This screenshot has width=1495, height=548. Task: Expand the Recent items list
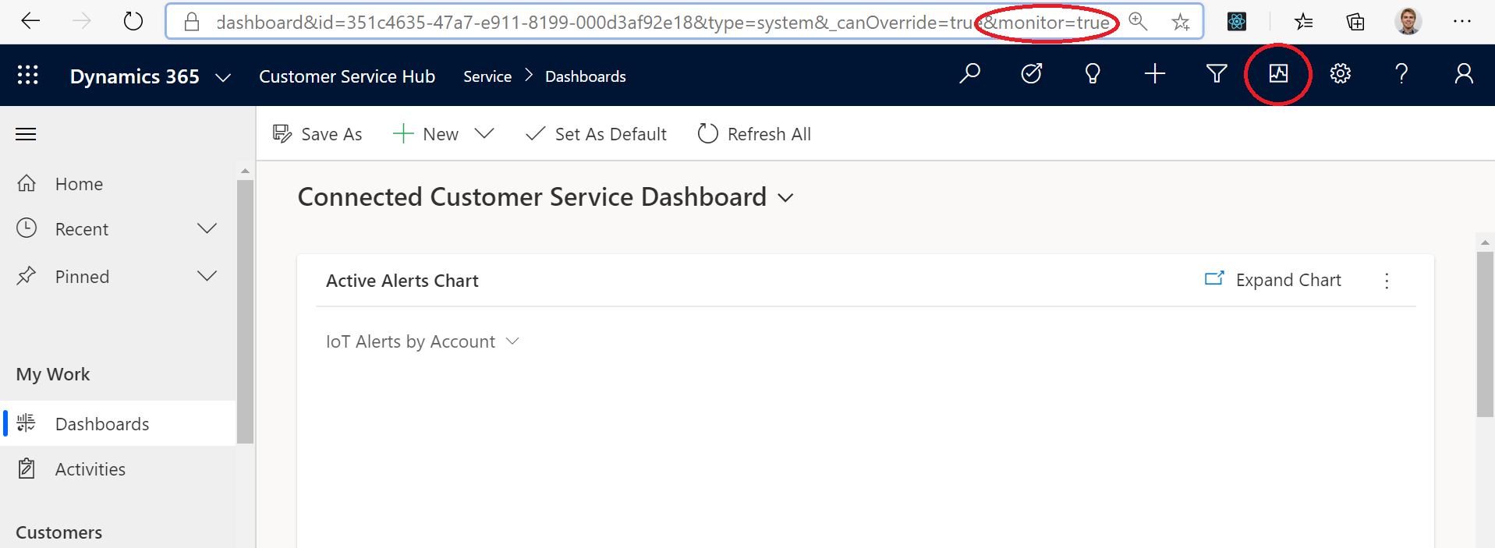pos(207,228)
